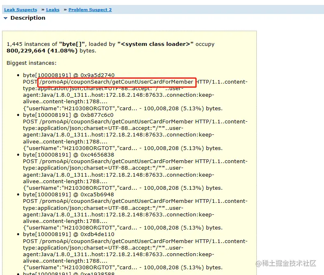Click the text 1,445 instances of "byte[]"
324x275 pixels.
point(45,44)
